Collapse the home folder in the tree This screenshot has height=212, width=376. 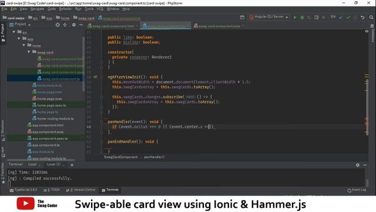pyautogui.click(x=23, y=45)
